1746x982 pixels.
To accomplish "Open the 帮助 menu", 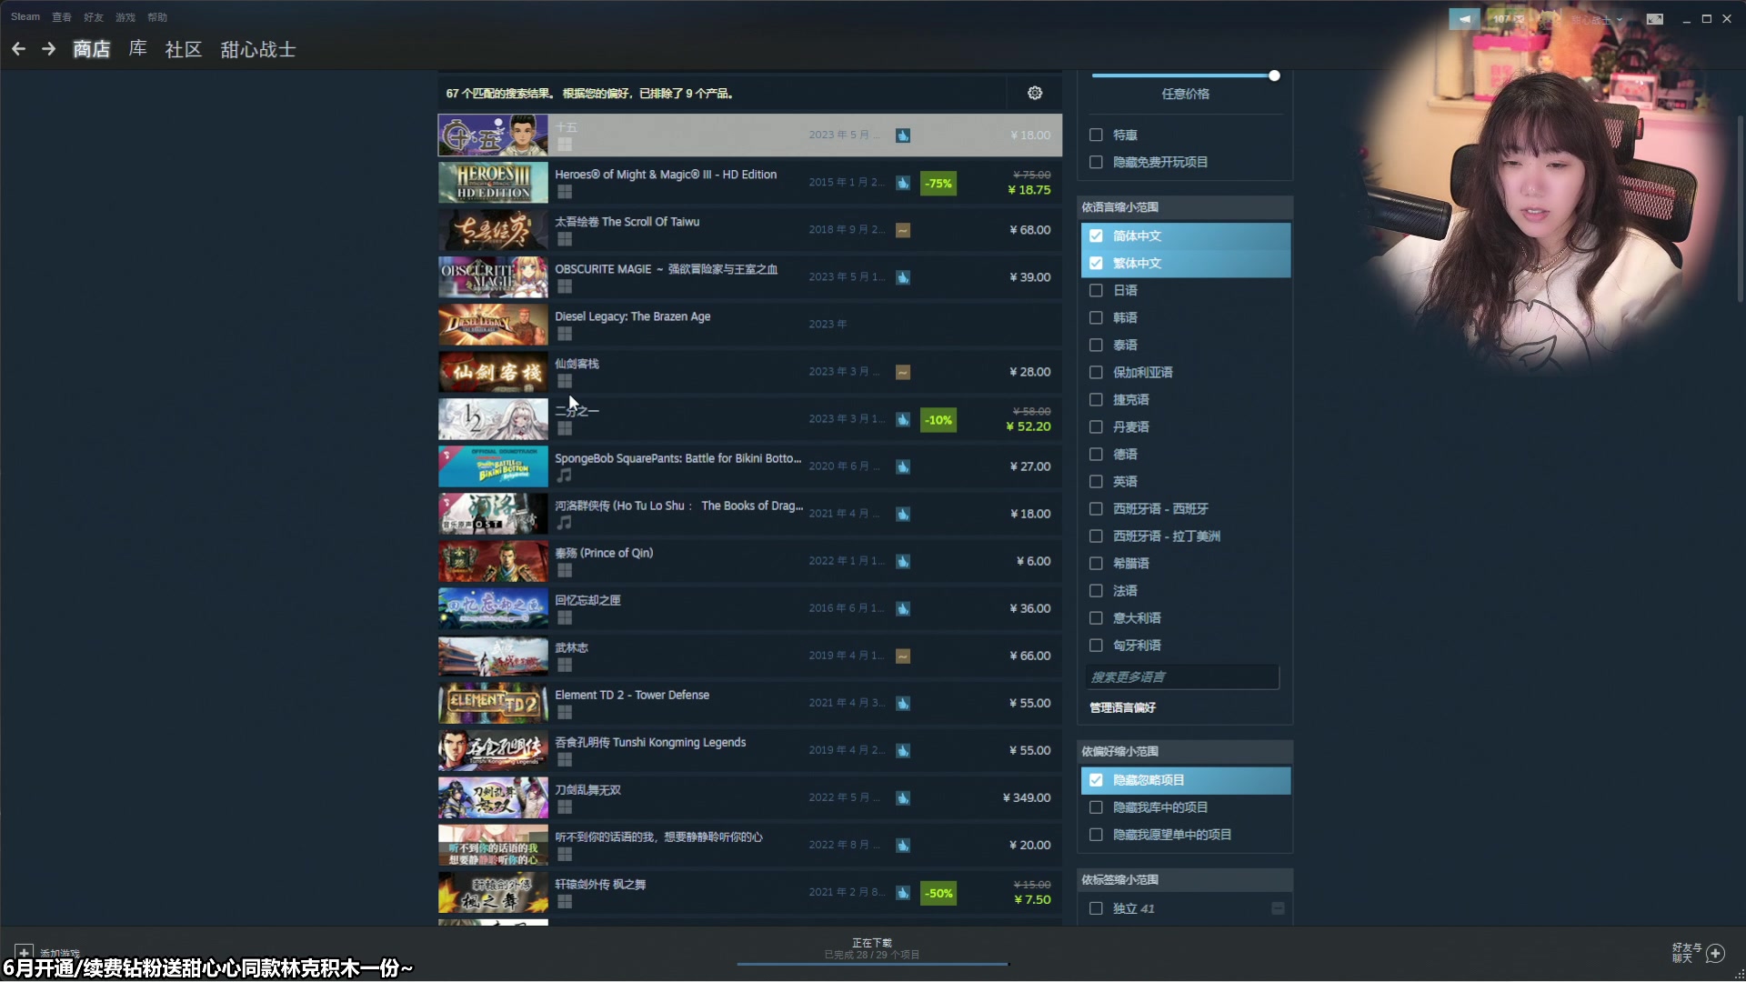I will 157,17.
